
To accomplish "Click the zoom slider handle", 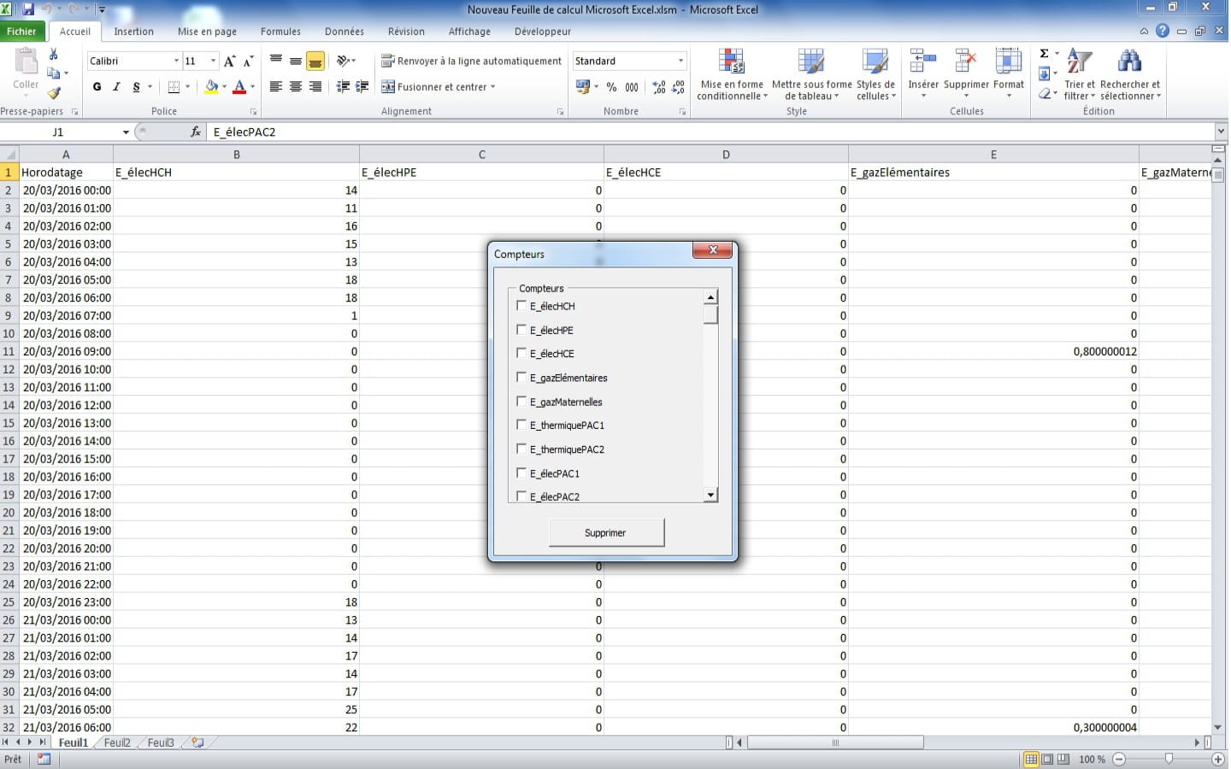I will 1169,759.
